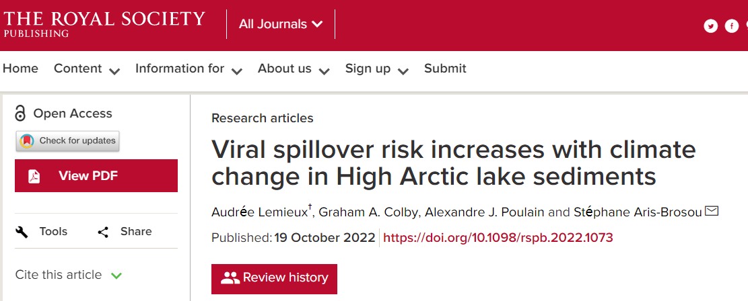Click the Tools wrench icon
The image size is (748, 301).
click(x=22, y=232)
